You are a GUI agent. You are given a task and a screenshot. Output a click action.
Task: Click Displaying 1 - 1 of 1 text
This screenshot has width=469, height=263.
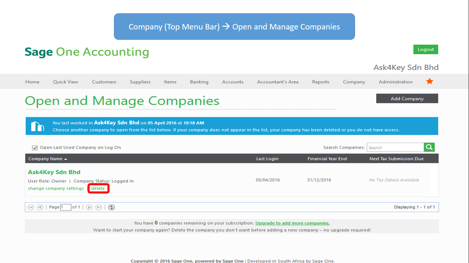[x=414, y=207]
